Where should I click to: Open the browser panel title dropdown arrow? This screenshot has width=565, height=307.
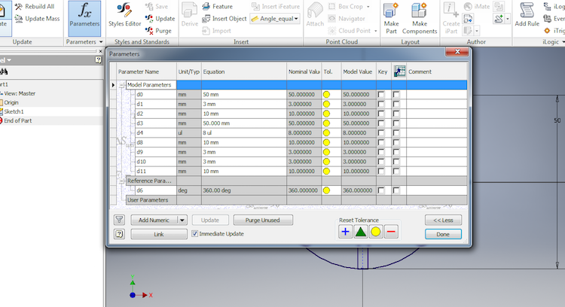click(x=9, y=59)
